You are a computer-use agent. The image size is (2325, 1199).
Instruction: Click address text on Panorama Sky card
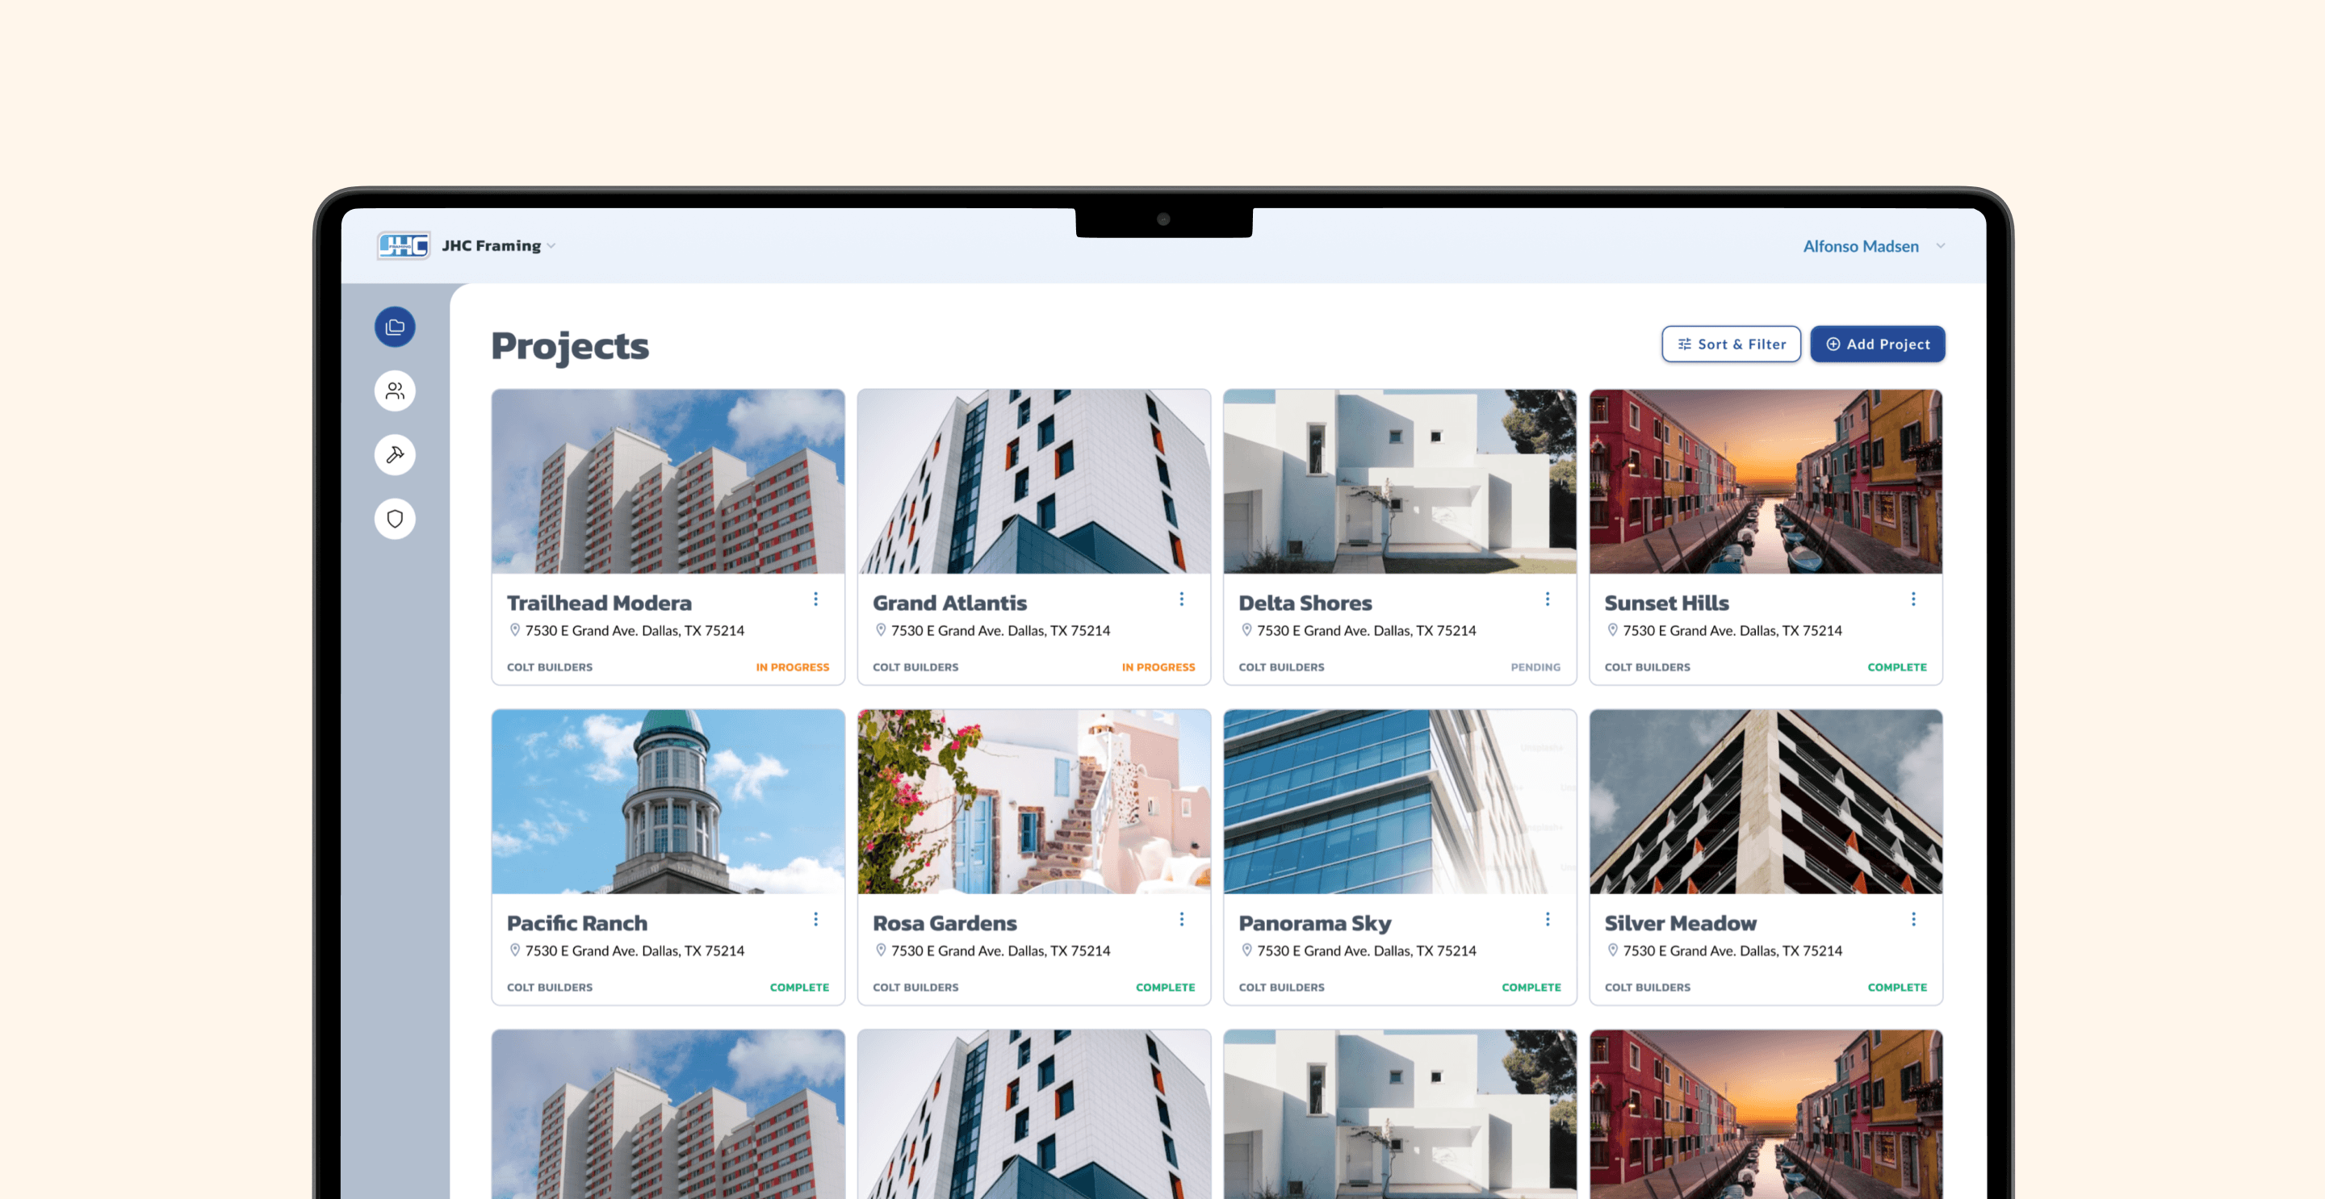[1367, 951]
